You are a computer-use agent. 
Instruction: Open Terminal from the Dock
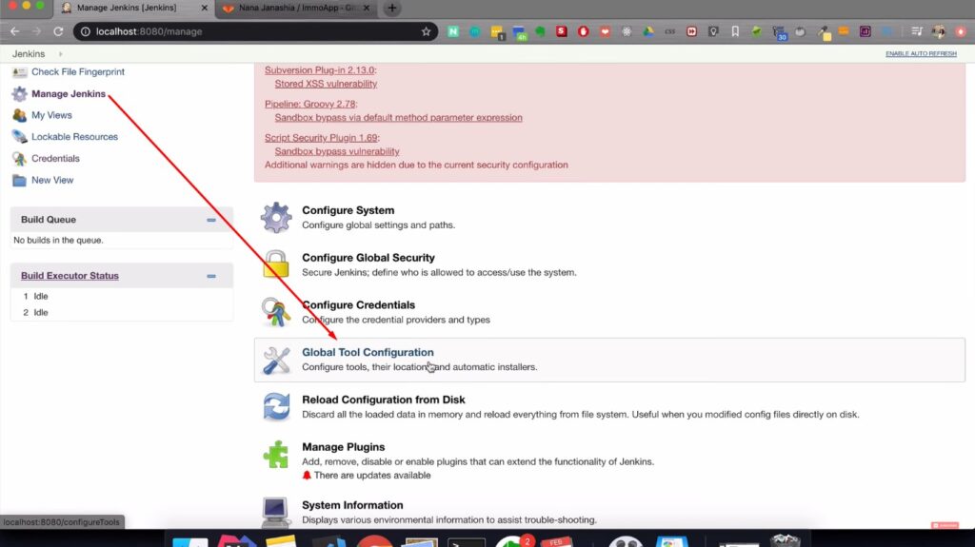point(466,541)
